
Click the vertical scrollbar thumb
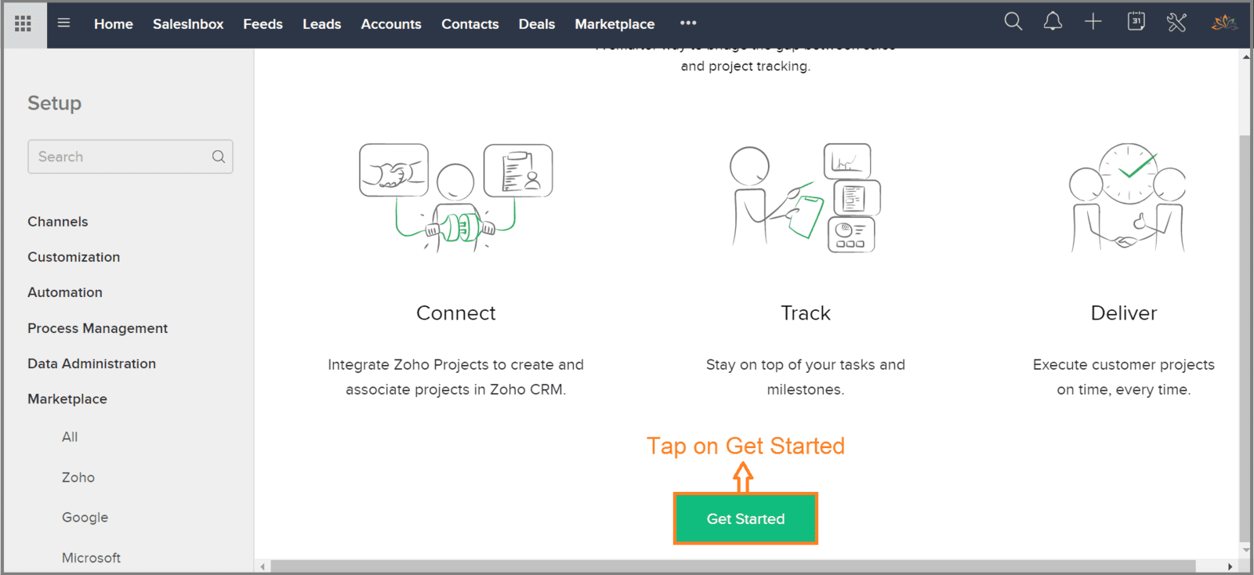pyautogui.click(x=1245, y=338)
